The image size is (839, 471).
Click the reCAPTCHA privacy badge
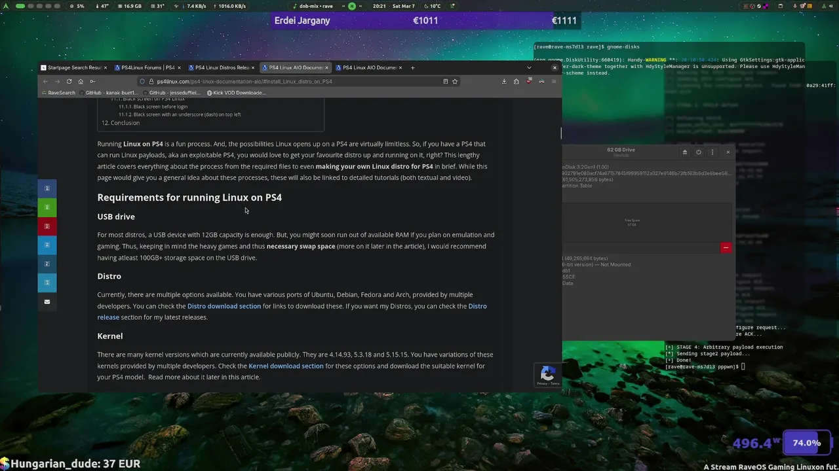pyautogui.click(x=548, y=375)
